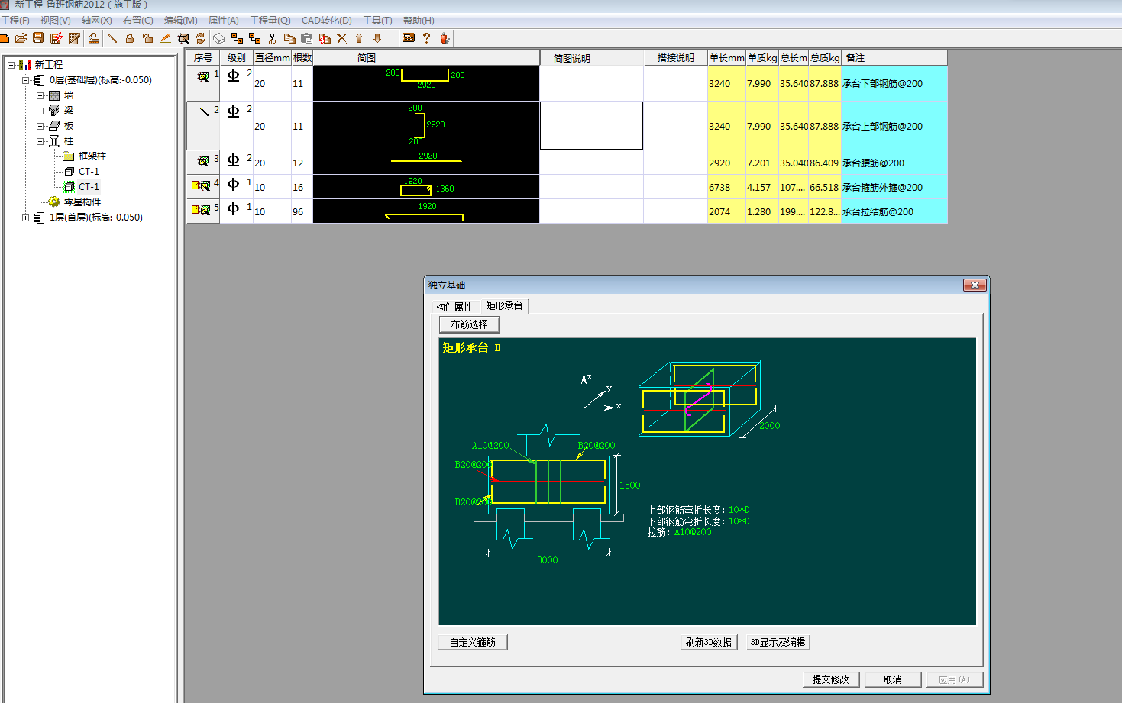Click the scissors cut icon

(272, 38)
